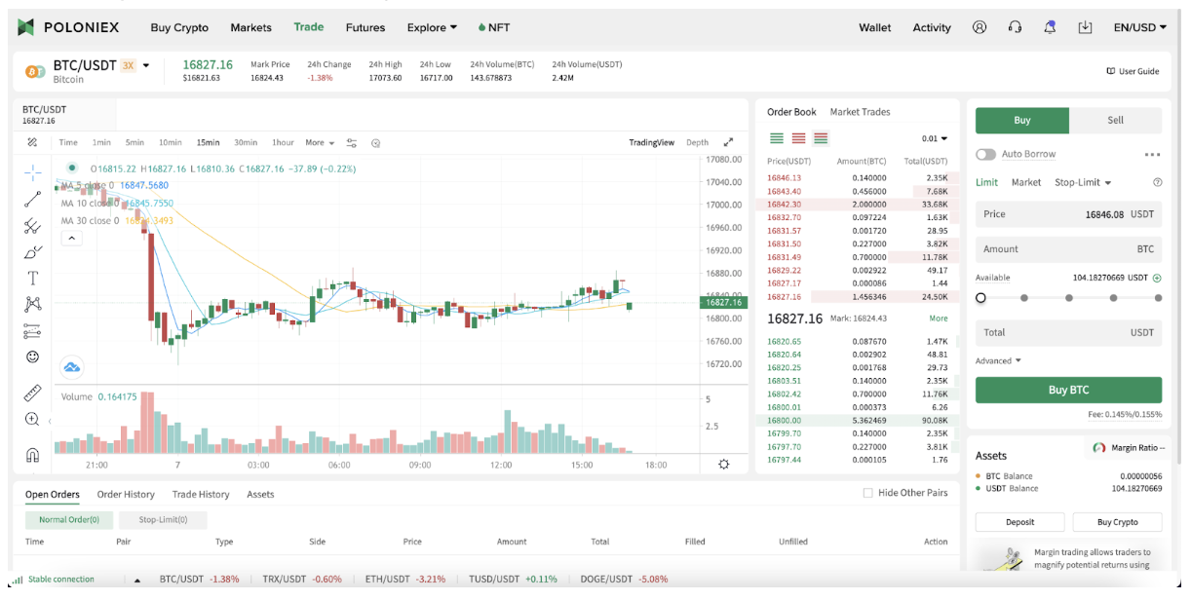Open the Markets menu item
This screenshot has width=1191, height=600.
coord(251,27)
